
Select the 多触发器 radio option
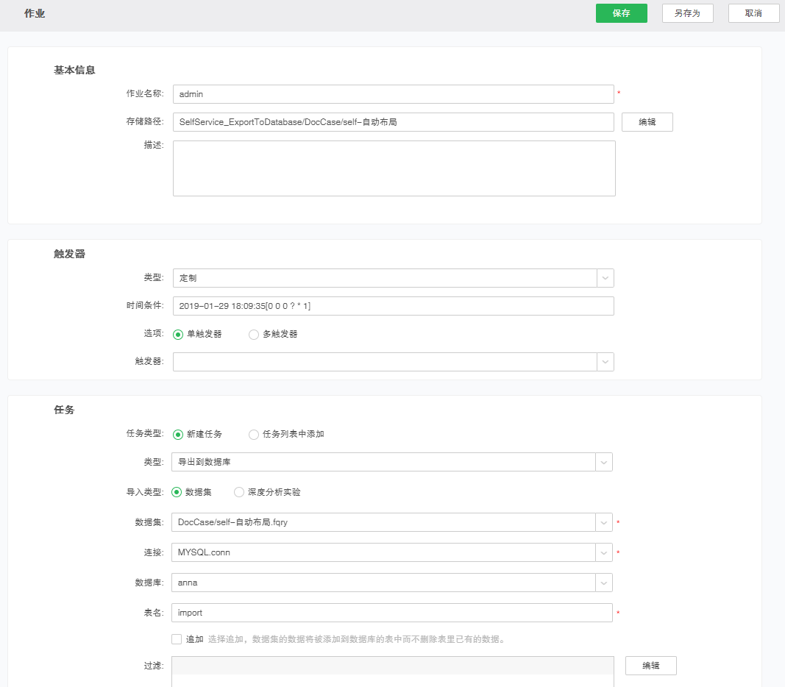252,333
